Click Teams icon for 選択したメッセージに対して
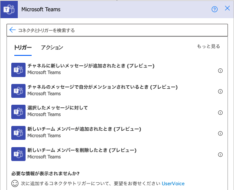 (x=18, y=112)
